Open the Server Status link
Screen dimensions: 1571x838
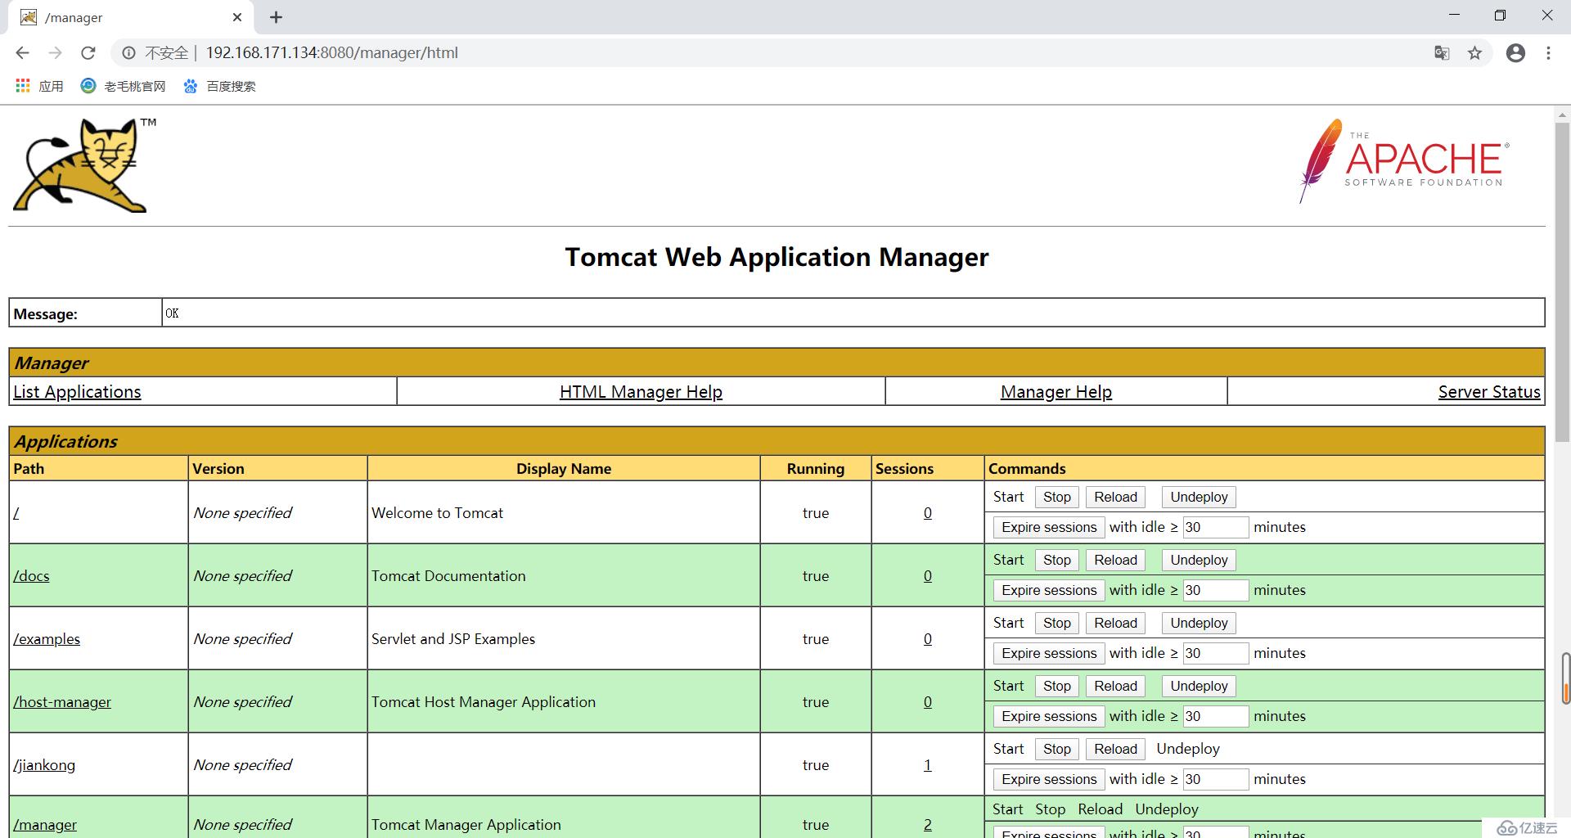1489,392
